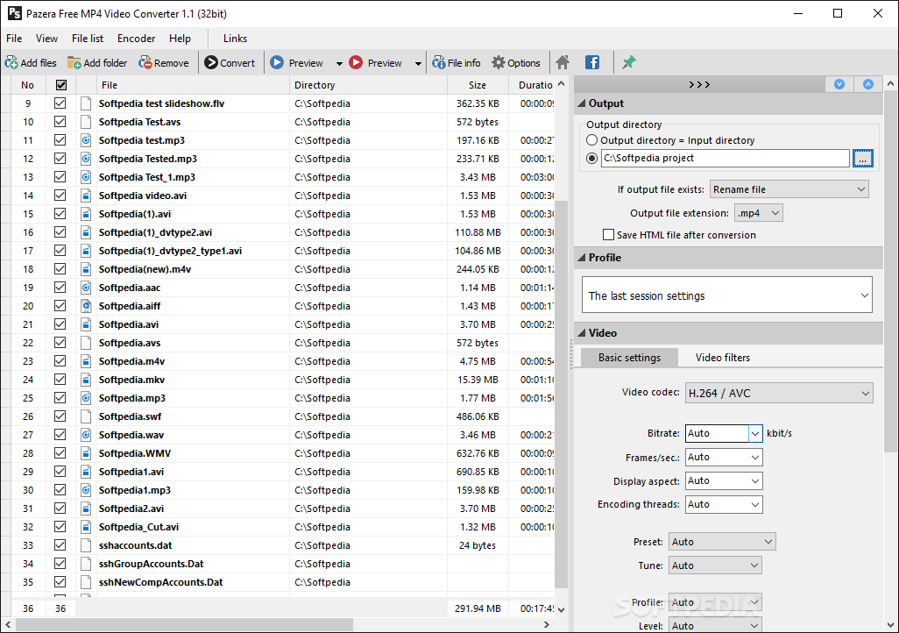The height and width of the screenshot is (633, 899).
Task: Start conversion with the Convert button
Action: (230, 62)
